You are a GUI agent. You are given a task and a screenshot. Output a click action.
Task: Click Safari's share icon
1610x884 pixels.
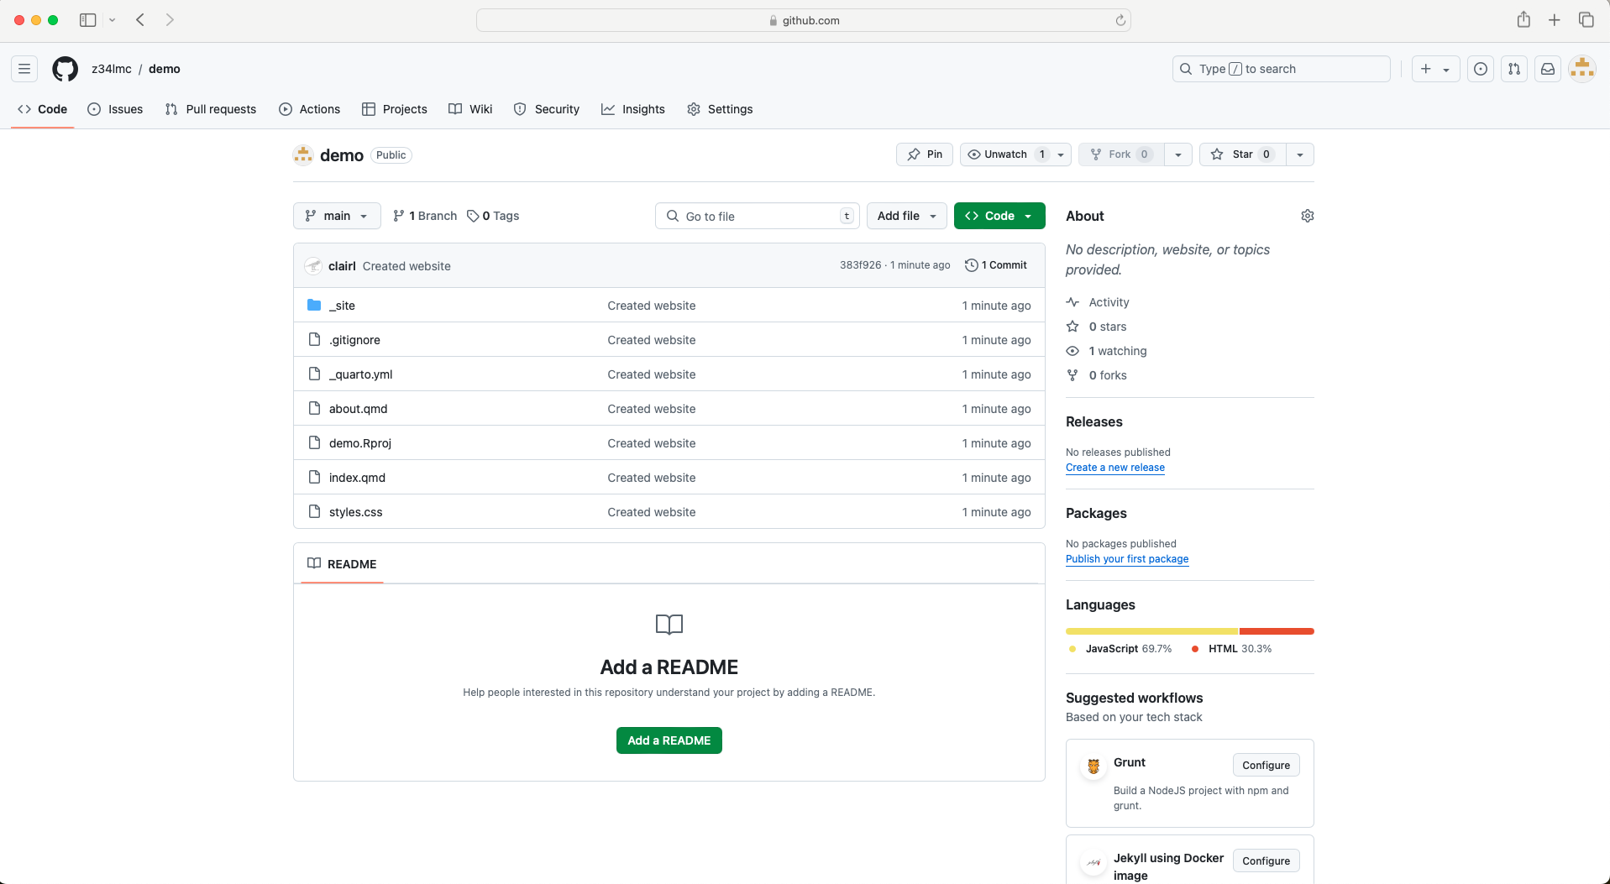pos(1523,20)
